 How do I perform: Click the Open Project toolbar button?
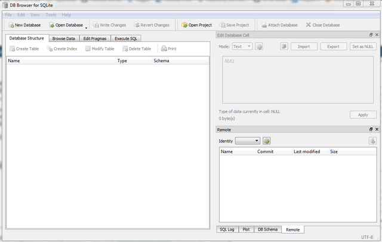196,25
